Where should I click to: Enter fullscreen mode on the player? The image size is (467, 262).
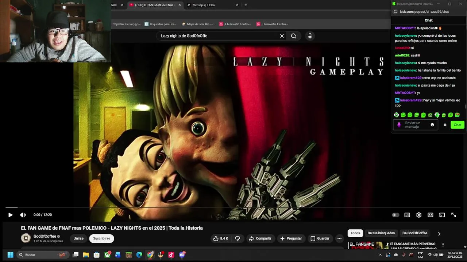coord(454,215)
